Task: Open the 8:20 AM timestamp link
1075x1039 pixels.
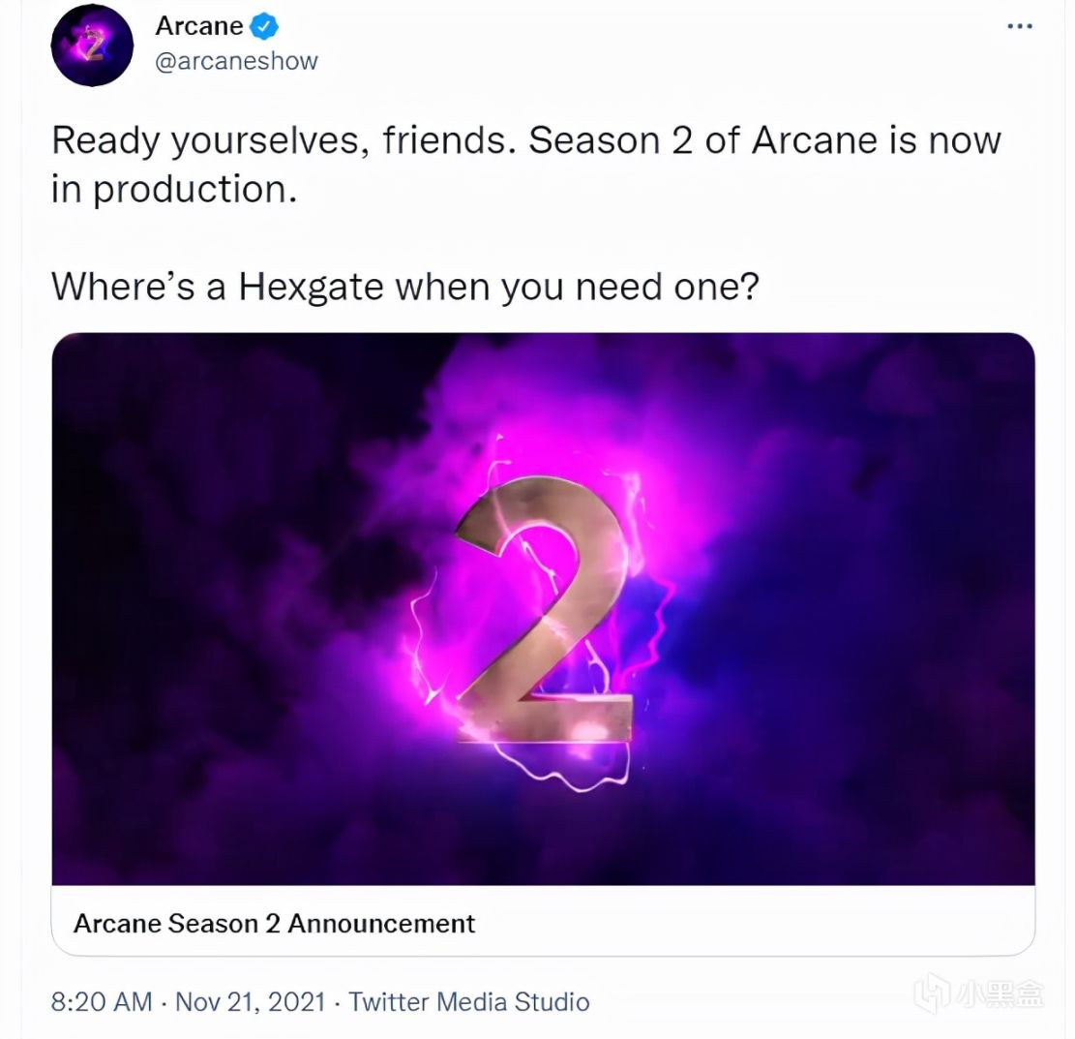Action: [x=101, y=1001]
